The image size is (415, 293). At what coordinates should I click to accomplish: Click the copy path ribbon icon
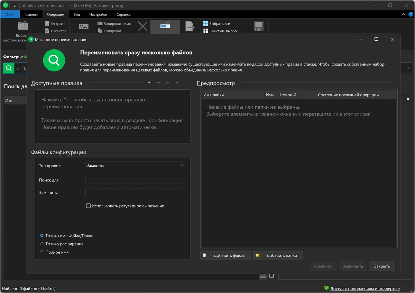pyautogui.click(x=83, y=27)
